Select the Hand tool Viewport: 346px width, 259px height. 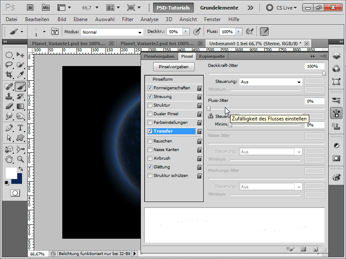[9, 159]
